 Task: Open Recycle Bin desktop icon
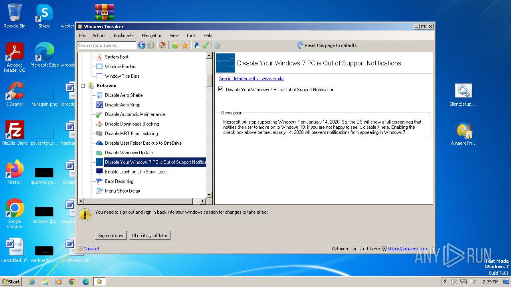(14, 16)
